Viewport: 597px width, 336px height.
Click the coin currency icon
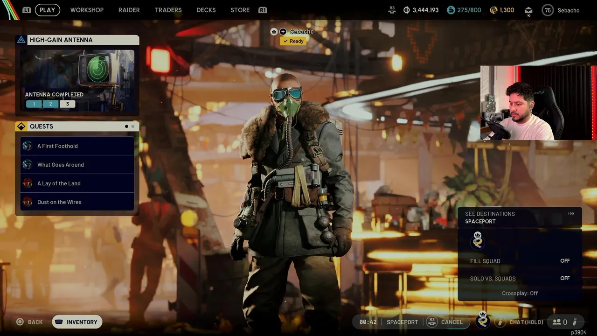pyautogui.click(x=406, y=10)
